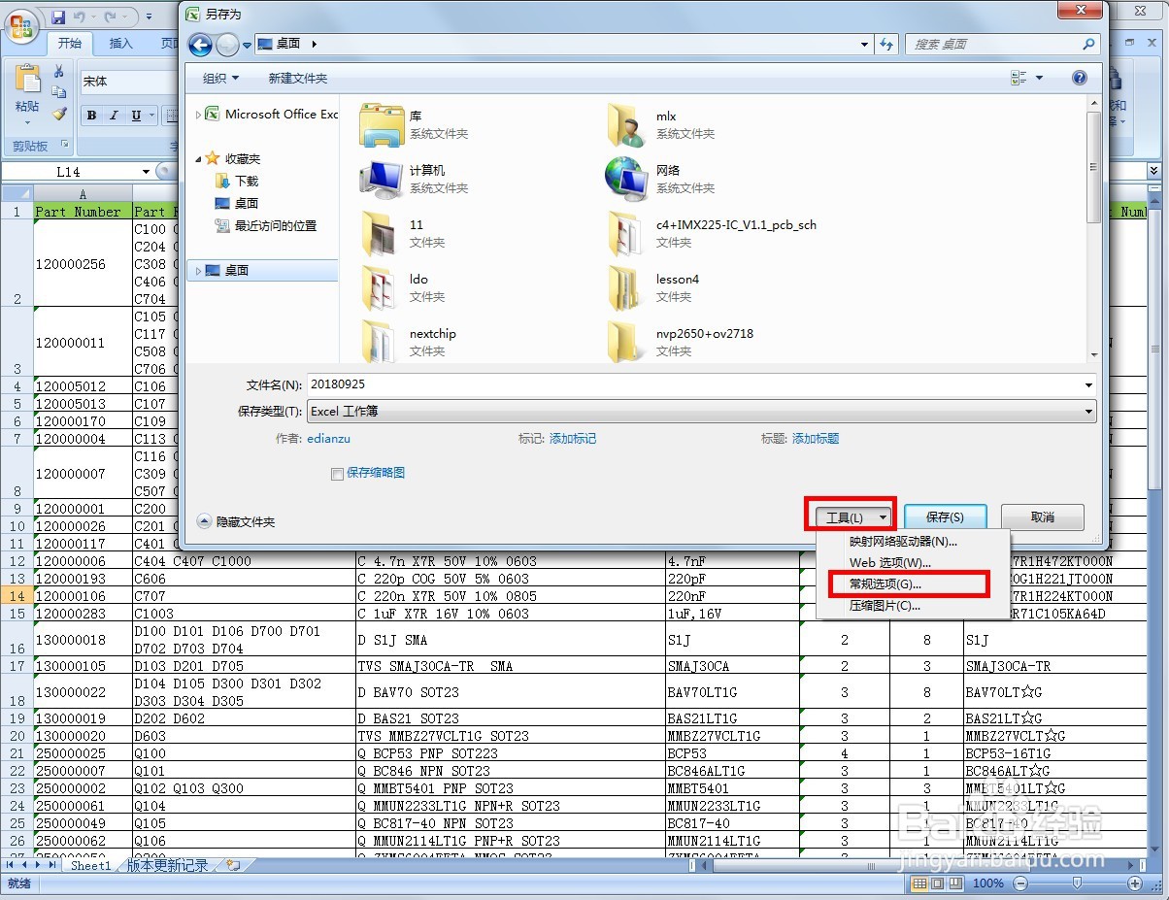Select the folder named 11
The image size is (1169, 900).
[x=403, y=233]
